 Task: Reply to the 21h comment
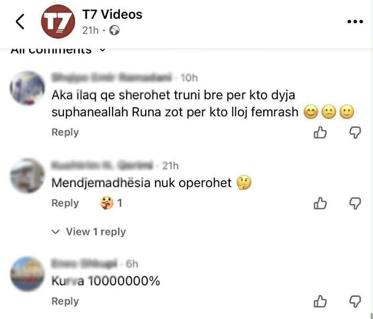[65, 203]
